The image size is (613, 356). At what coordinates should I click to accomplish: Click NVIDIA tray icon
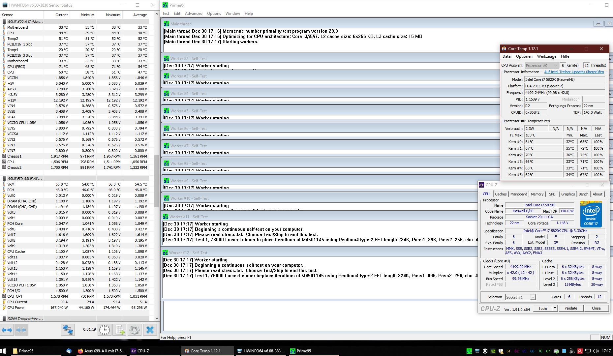tap(493, 351)
